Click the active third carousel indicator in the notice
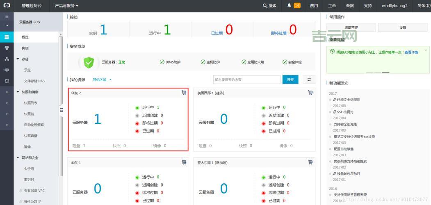 385,73
